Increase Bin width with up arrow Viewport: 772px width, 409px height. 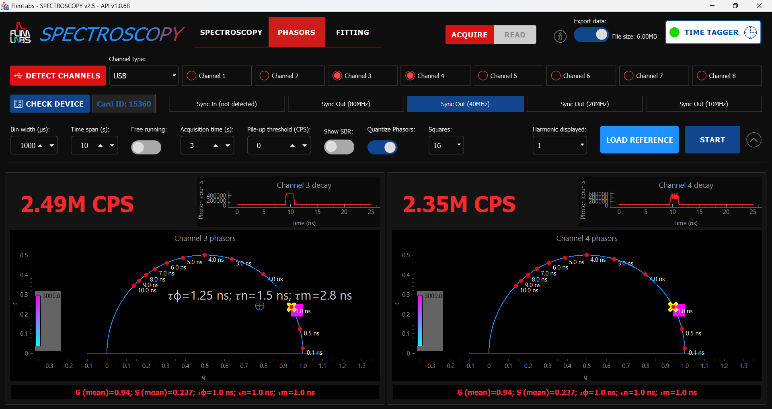(40, 146)
